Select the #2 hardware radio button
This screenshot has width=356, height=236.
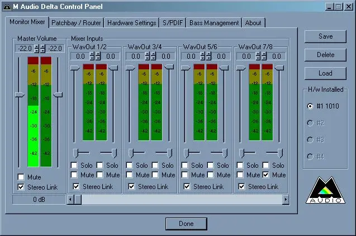pyautogui.click(x=310, y=123)
